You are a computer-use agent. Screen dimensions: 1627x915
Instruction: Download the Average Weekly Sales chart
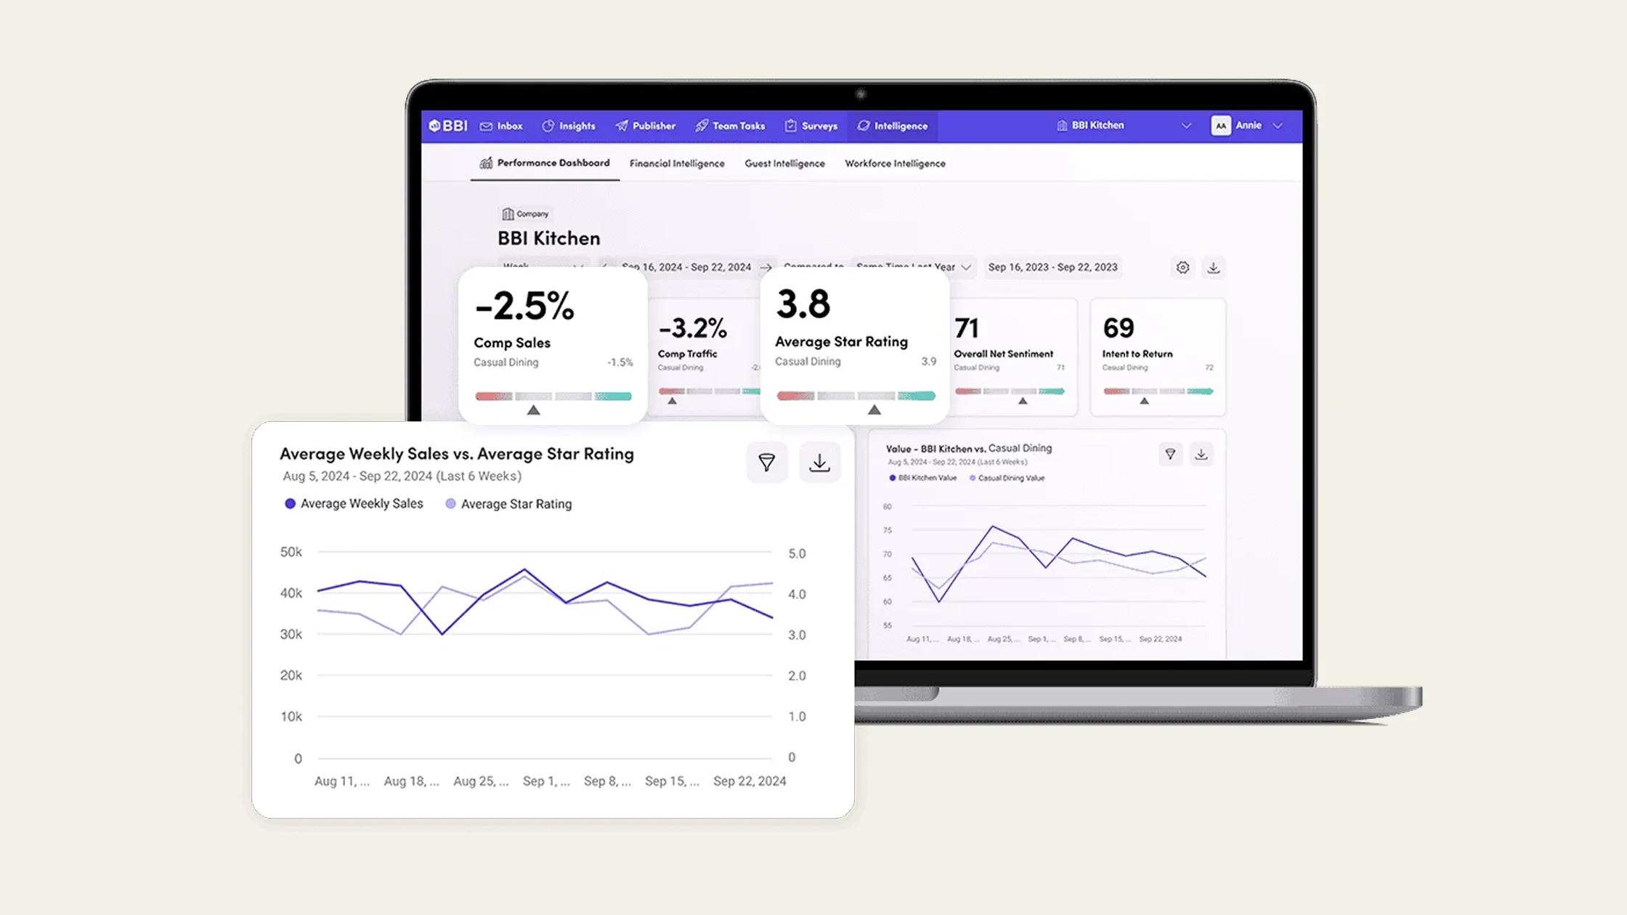(820, 463)
